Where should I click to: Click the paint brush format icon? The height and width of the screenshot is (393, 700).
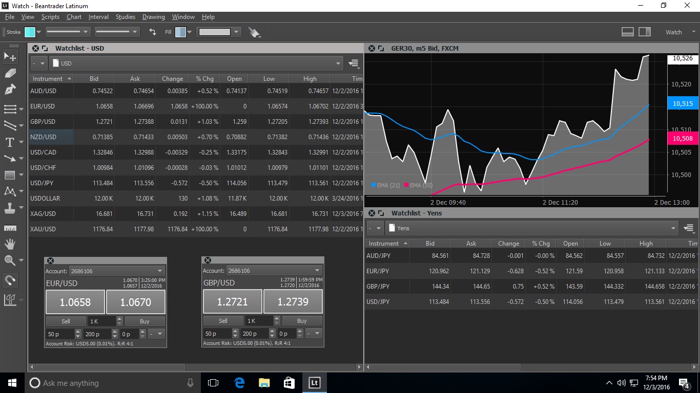254,32
